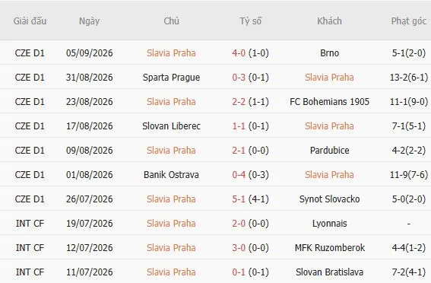Select the 'Giải đấu' column header
431x283 pixels.
pos(30,21)
